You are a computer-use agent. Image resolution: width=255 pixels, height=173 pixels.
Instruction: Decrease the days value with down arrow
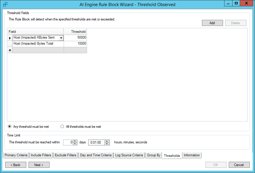pos(75,144)
